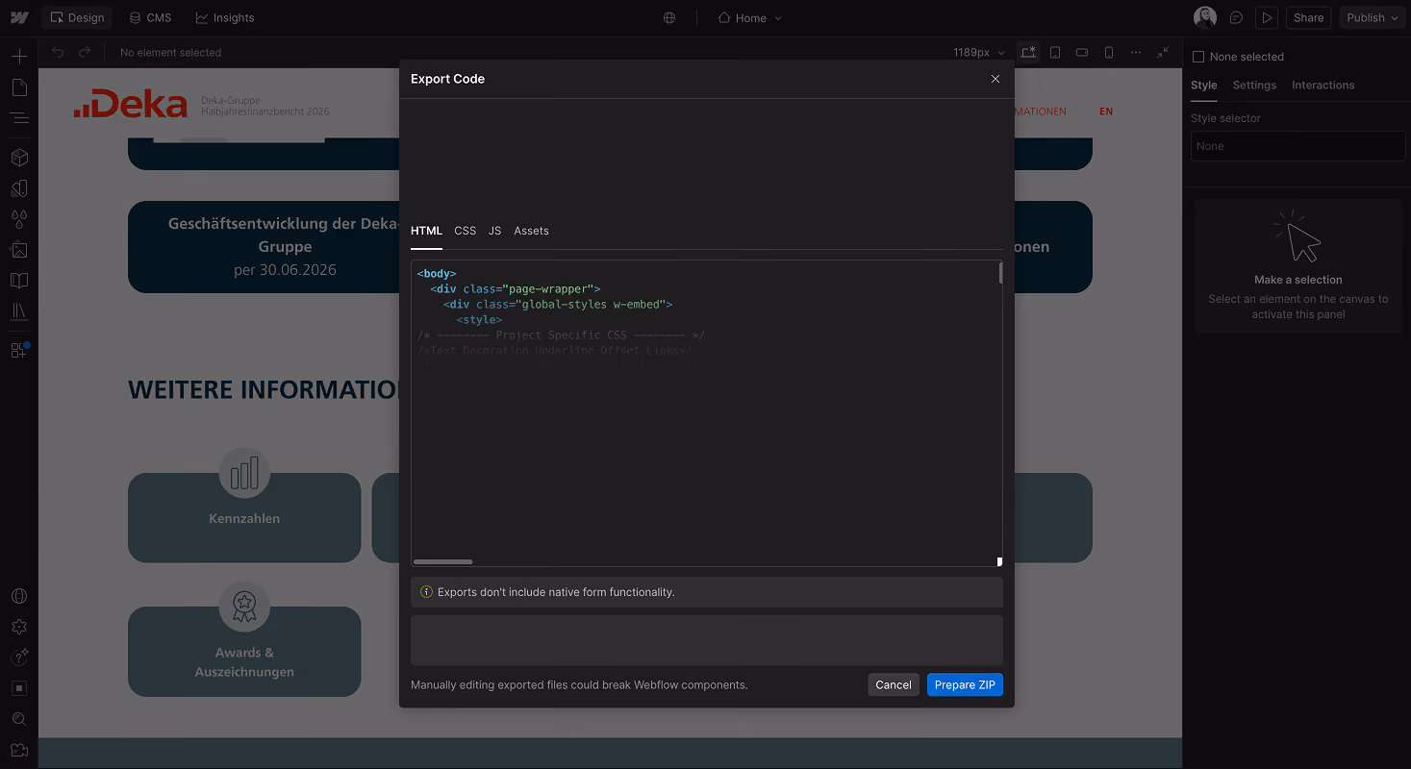
Task: Open the comments bubble icon
Action: click(x=1237, y=18)
